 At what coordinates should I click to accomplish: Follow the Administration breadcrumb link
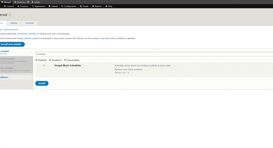coord(11,30)
